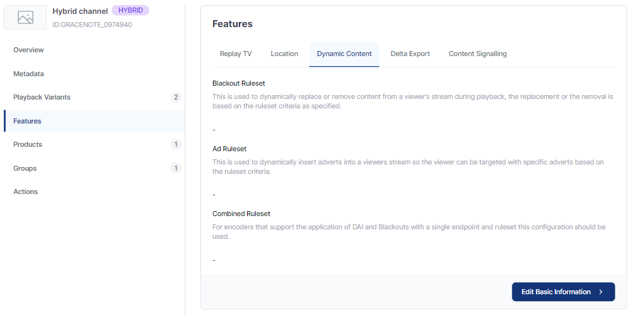Select Features in the sidebar
Image resolution: width=631 pixels, height=315 pixels.
coord(27,121)
